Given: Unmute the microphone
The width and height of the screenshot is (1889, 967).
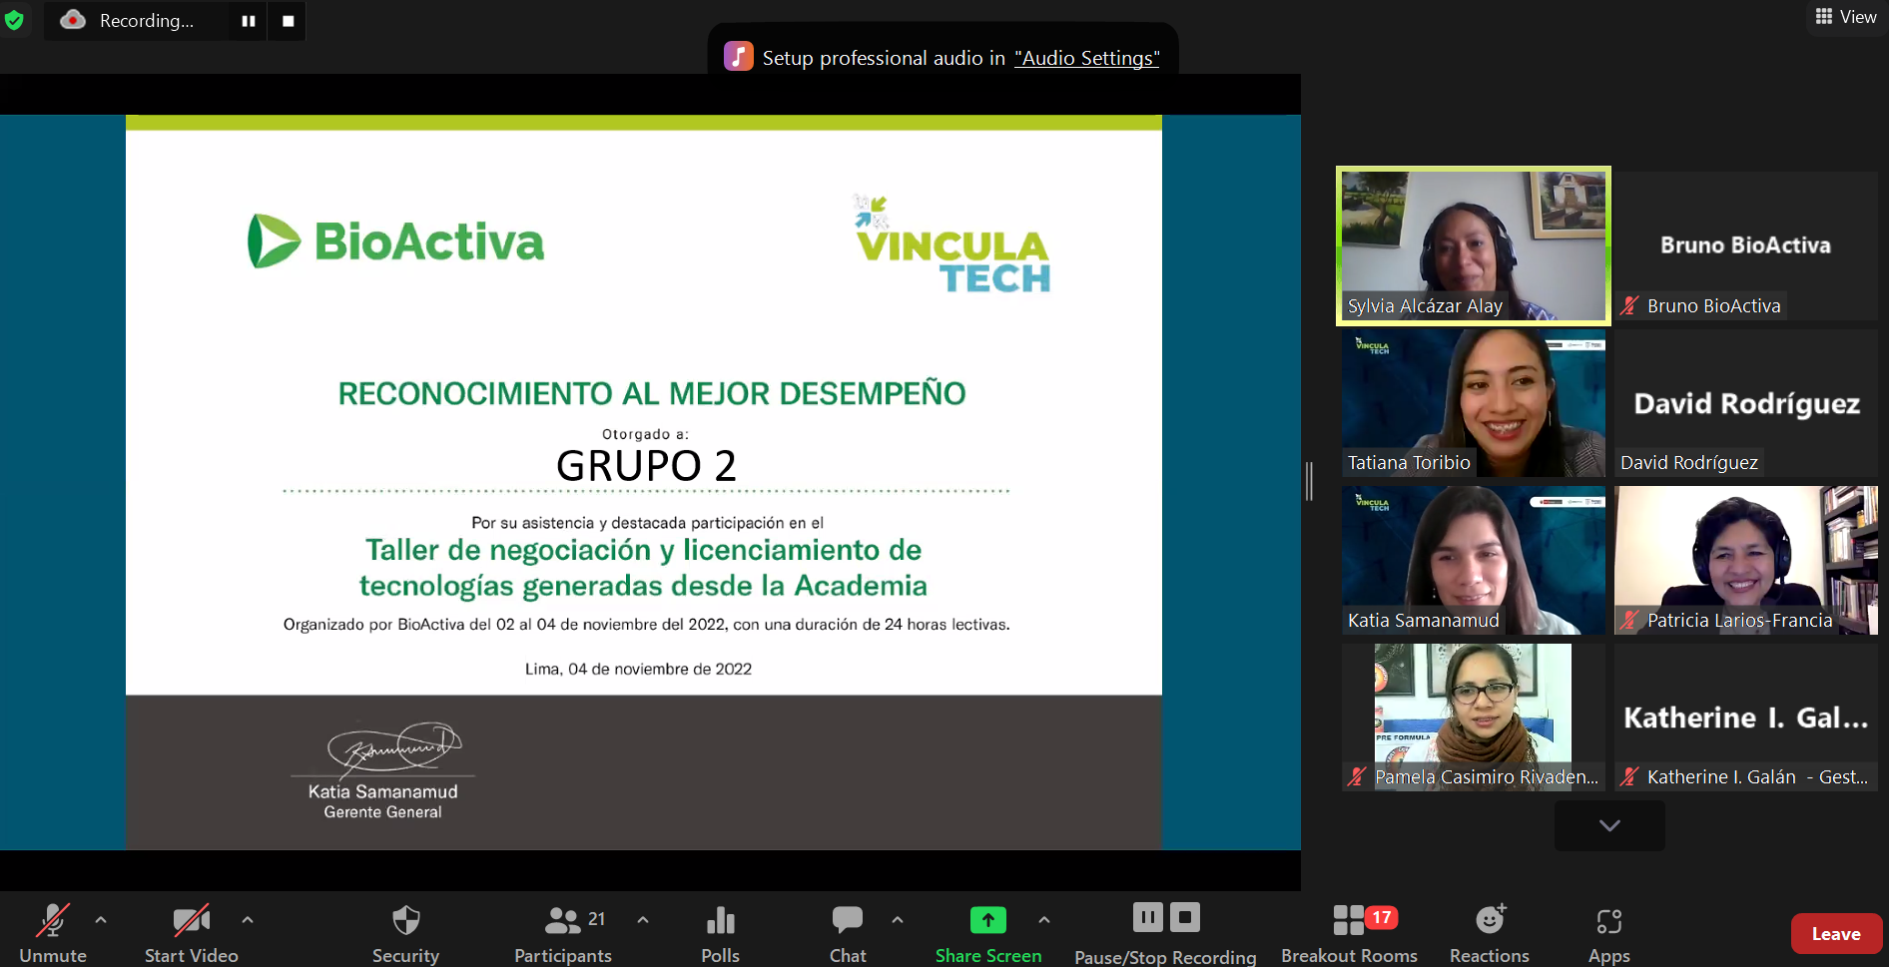Looking at the screenshot, I should tap(53, 932).
